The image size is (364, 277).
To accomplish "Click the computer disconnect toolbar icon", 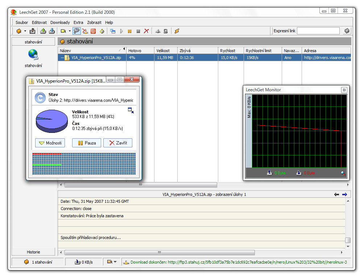I will coord(166,31).
